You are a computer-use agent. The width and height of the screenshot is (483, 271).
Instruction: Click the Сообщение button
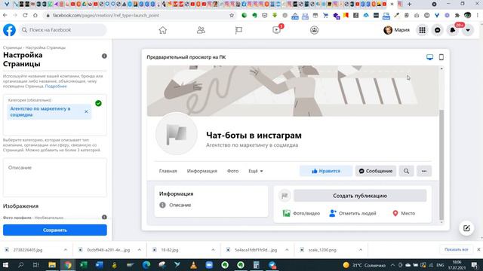[x=376, y=171]
